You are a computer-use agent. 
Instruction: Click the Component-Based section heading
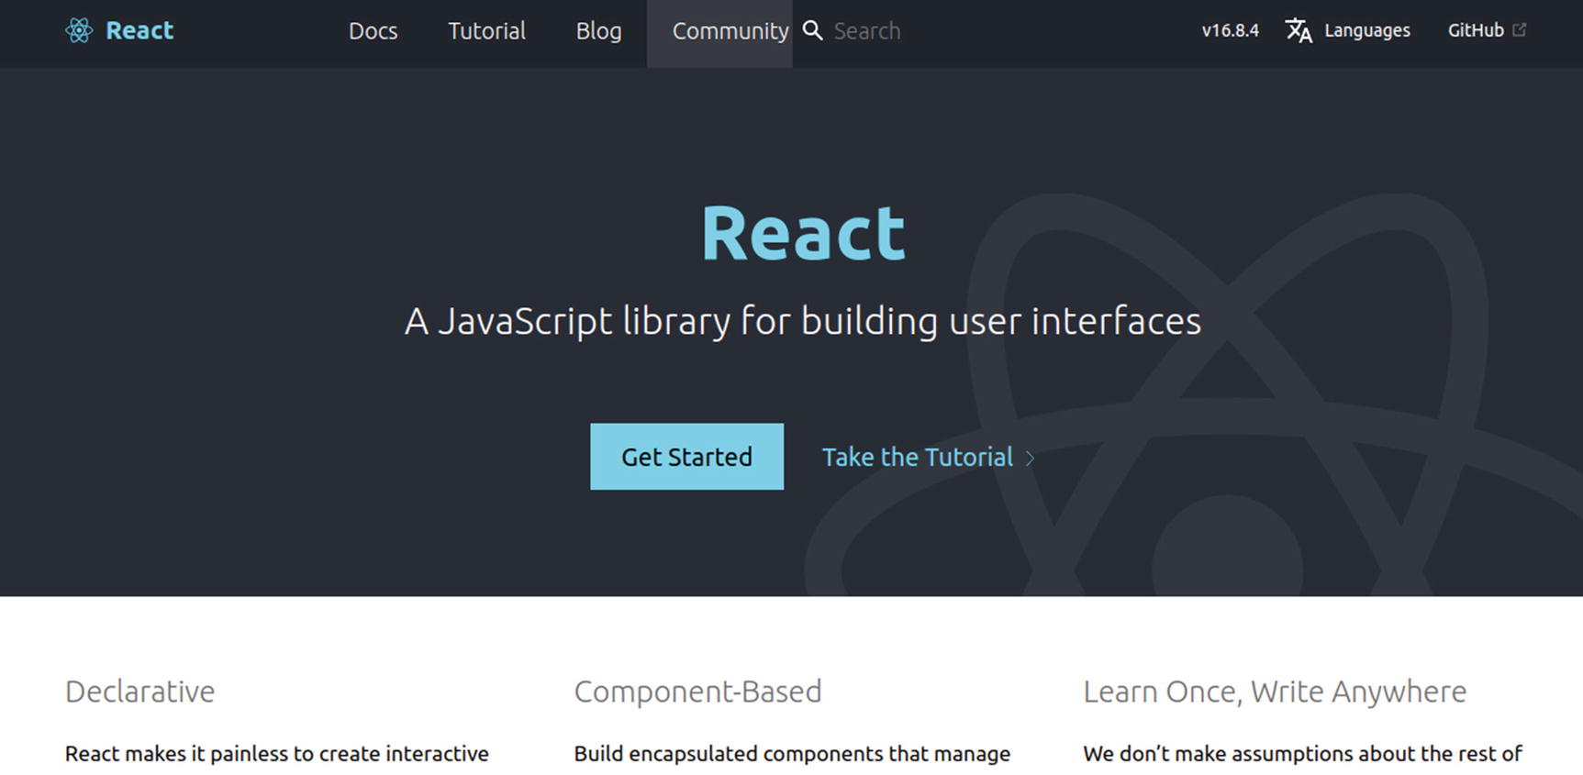coord(697,691)
